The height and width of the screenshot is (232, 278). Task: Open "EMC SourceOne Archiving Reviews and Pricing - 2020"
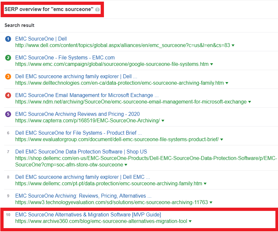tap(78, 114)
